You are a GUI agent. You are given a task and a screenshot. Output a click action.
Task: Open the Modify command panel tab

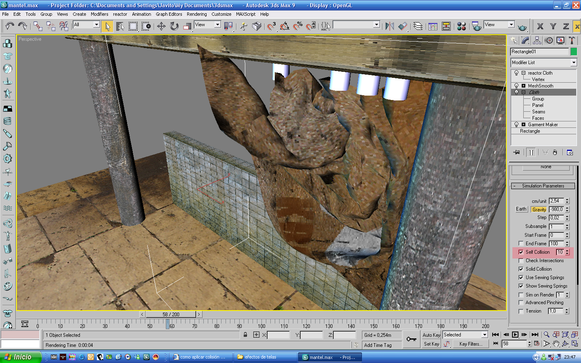click(525, 40)
